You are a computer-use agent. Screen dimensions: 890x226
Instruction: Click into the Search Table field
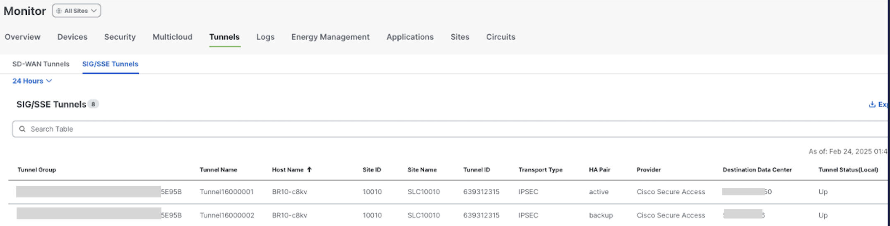[x=414, y=129]
